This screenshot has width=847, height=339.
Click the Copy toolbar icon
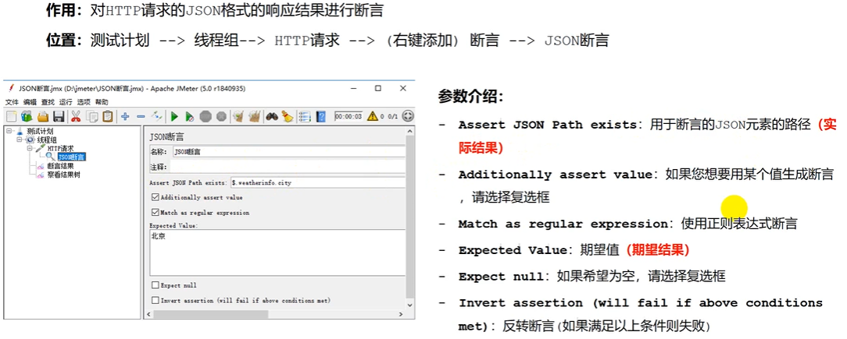pyautogui.click(x=92, y=116)
